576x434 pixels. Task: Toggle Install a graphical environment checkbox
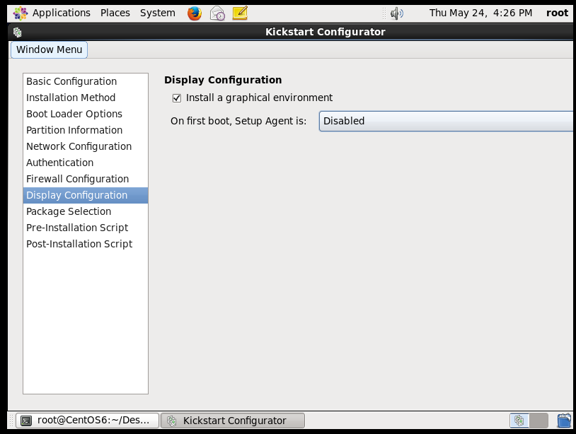click(177, 98)
